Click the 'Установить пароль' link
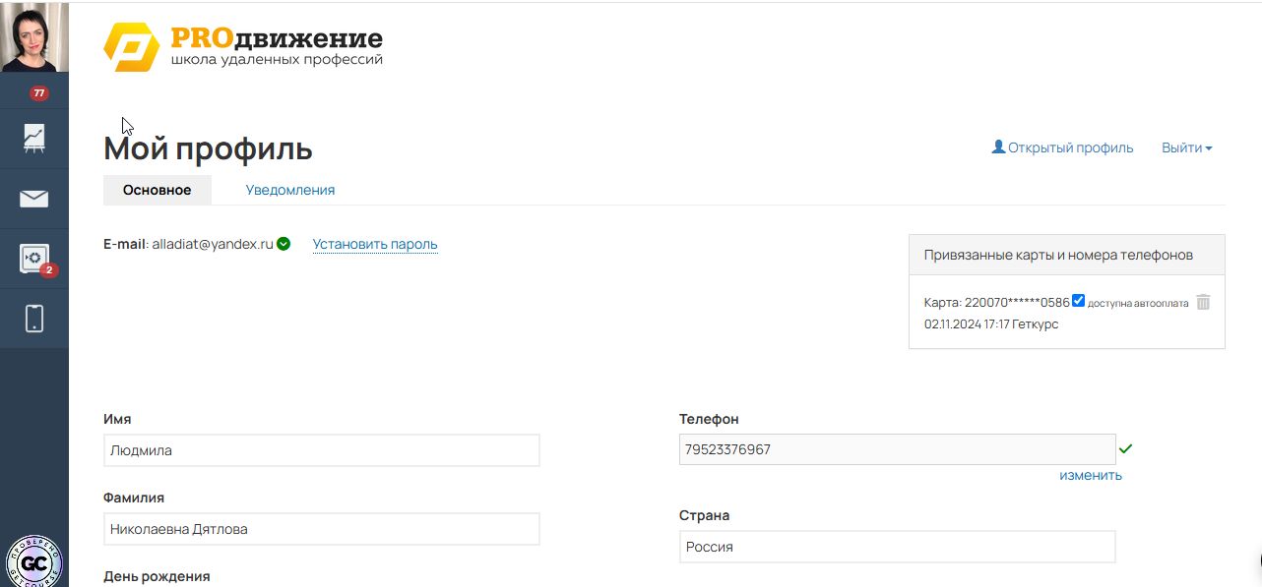This screenshot has width=1262, height=587. pos(375,244)
